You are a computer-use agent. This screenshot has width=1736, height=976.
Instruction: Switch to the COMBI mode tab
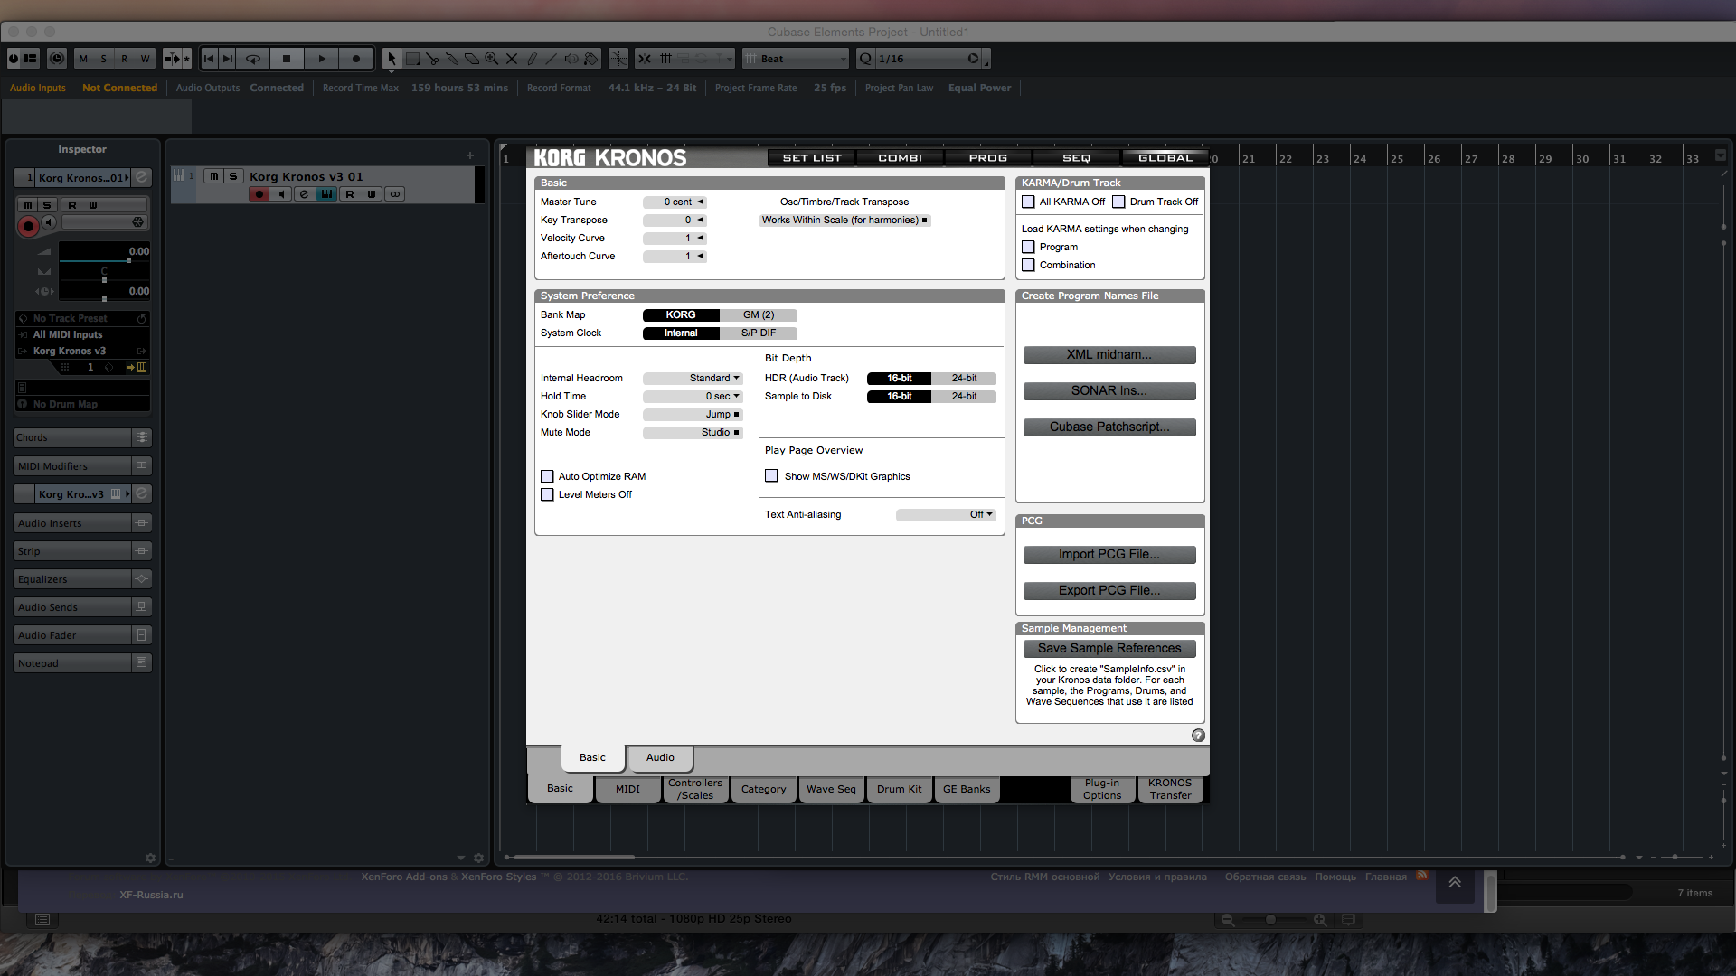(900, 158)
